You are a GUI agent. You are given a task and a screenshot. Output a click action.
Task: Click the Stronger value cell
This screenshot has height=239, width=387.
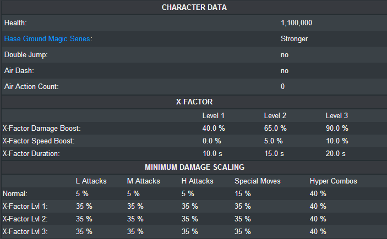[x=294, y=39]
